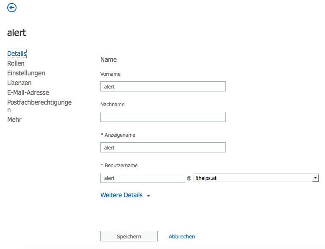
Task: Select the Lizenzen section
Action: 19,83
